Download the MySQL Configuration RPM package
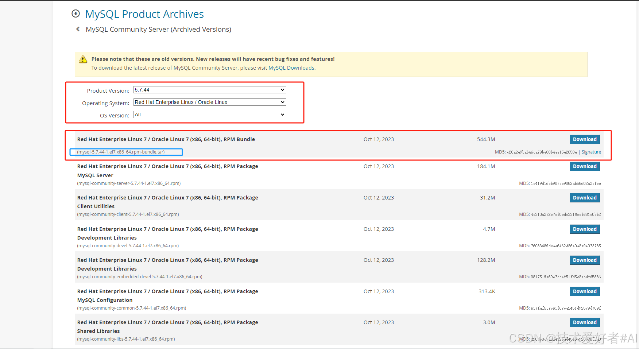The image size is (639, 349). [x=584, y=291]
